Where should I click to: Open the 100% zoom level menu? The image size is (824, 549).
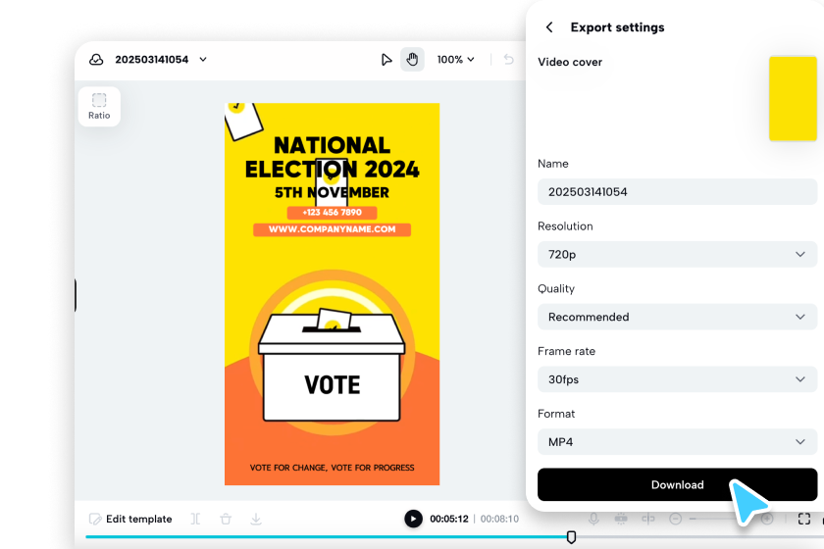(x=455, y=60)
